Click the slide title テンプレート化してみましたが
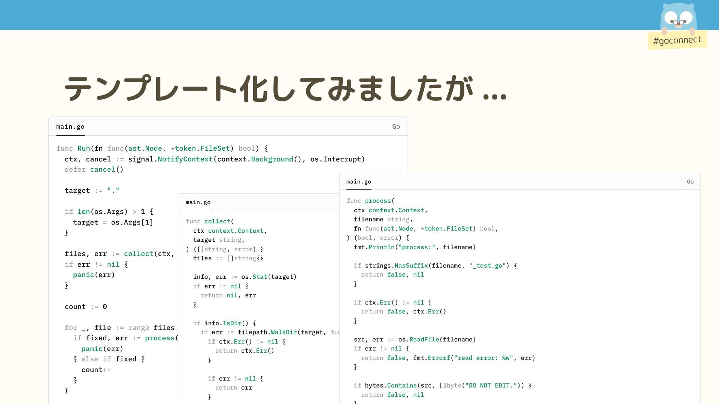Viewport: 719px width, 404px height. tap(285, 89)
